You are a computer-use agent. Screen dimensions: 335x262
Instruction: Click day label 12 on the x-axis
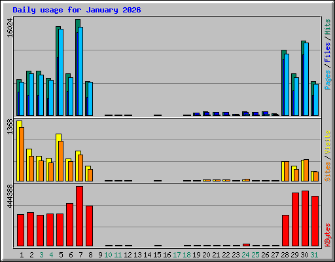(x=128, y=255)
